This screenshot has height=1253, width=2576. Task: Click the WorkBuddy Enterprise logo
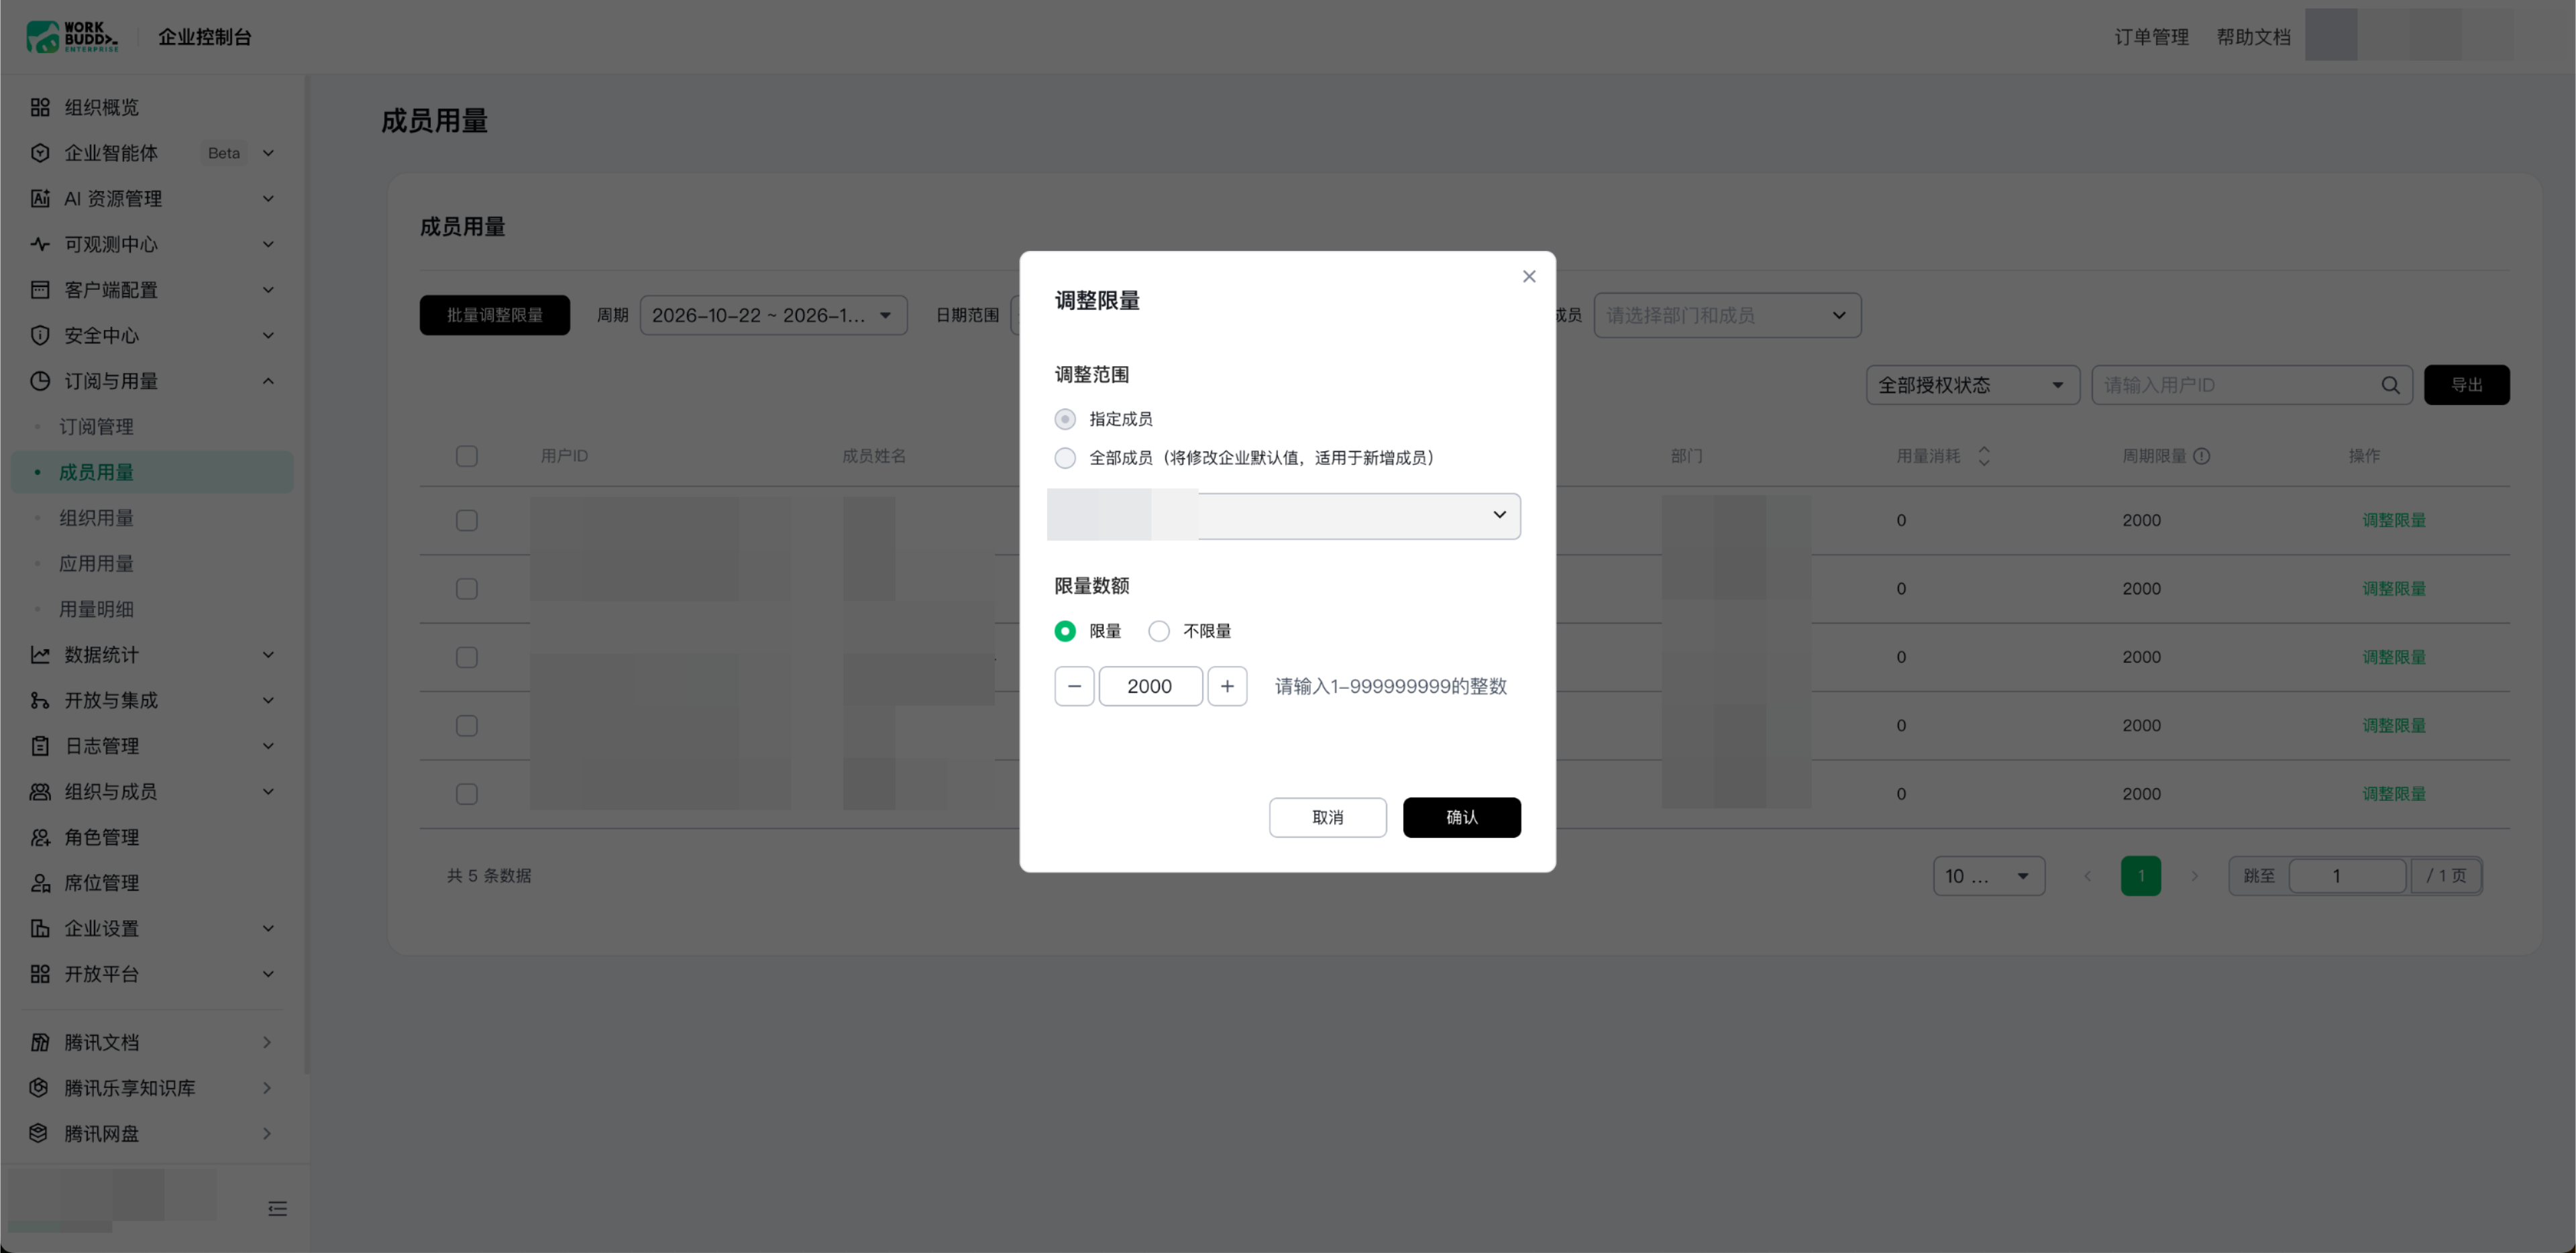[72, 37]
